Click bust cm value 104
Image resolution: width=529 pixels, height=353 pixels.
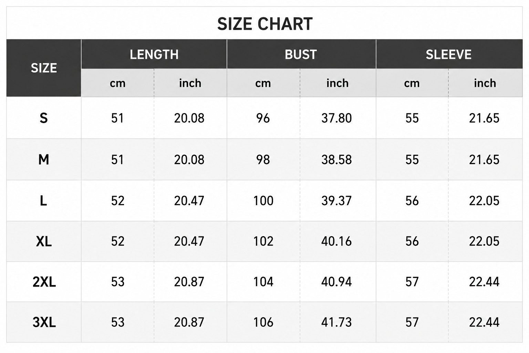[263, 282]
